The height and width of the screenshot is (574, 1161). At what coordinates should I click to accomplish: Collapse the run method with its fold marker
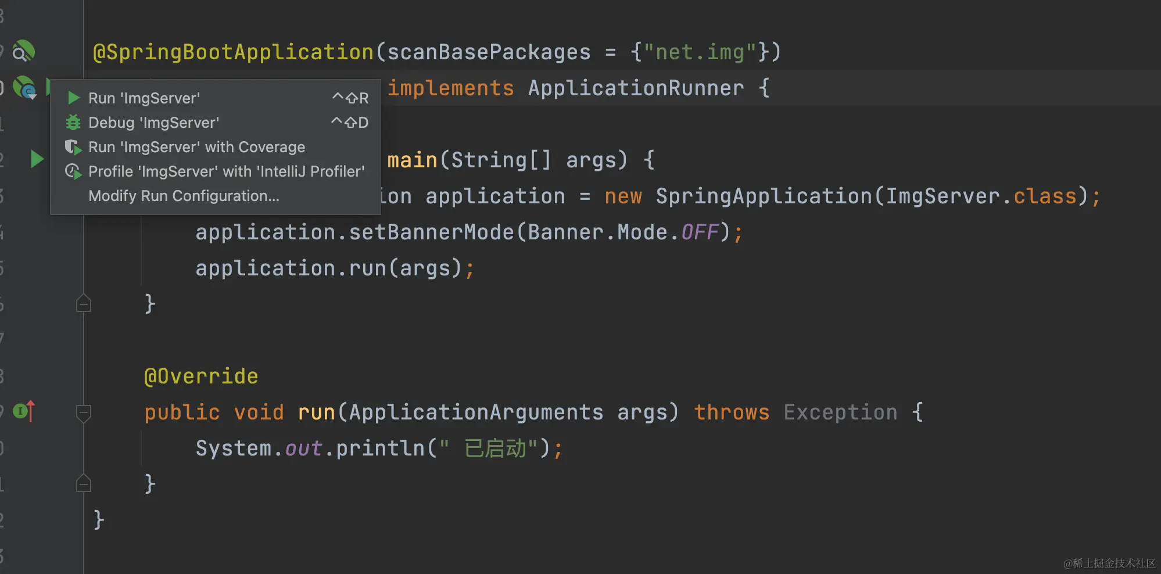point(84,412)
